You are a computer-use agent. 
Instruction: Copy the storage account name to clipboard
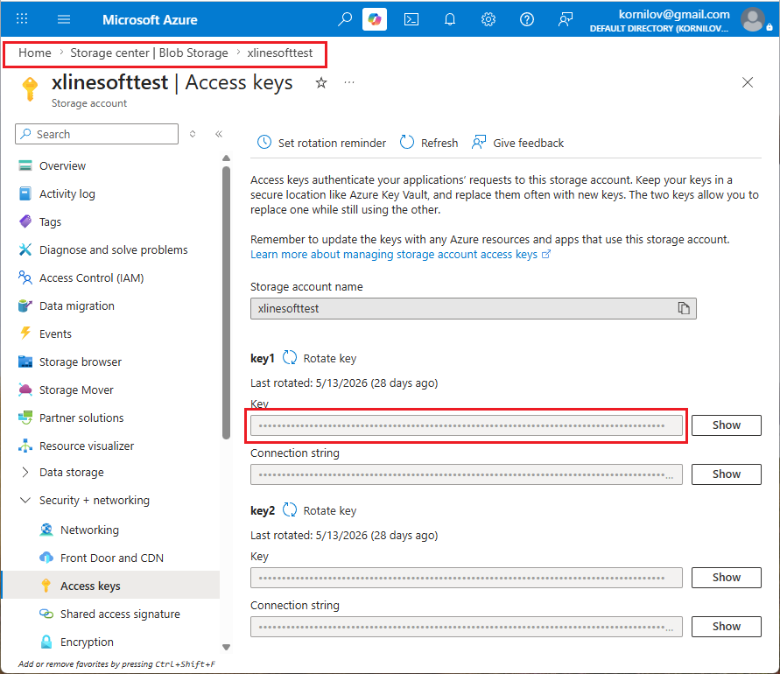pos(684,308)
